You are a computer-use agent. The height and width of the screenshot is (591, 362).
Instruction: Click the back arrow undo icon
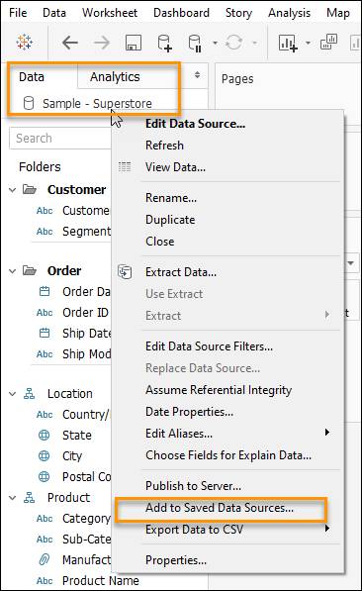pos(69,43)
